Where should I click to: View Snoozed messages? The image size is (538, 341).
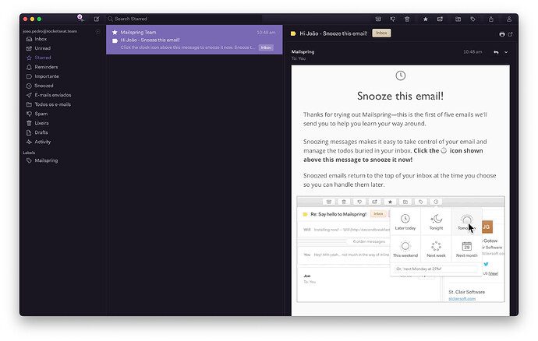44,86
